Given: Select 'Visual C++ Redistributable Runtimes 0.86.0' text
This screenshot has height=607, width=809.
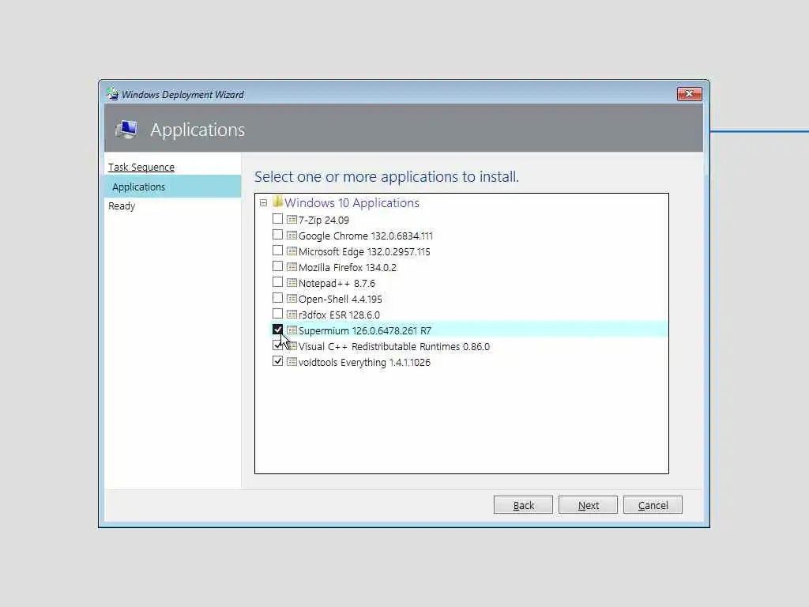Looking at the screenshot, I should [x=394, y=347].
